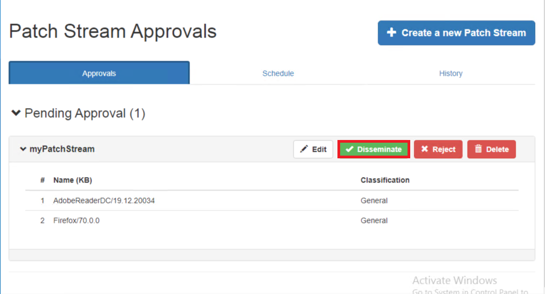
Task: Click the plus icon on Create a new Patch Stream
Action: [392, 33]
